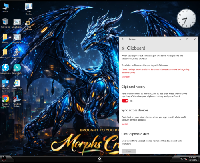This screenshot has width=200, height=163.
Task: Click the Settings home icon
Action: coord(123,48)
